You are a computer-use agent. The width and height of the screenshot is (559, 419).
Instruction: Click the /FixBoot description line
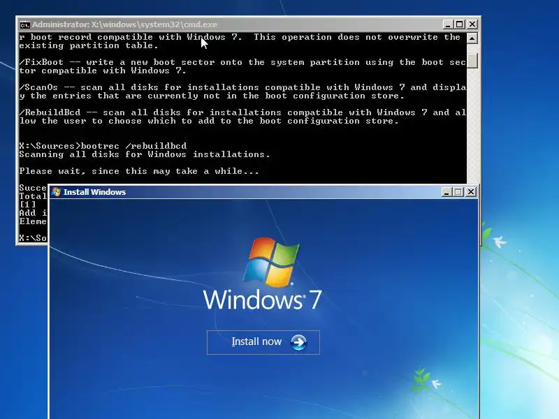(x=242, y=66)
